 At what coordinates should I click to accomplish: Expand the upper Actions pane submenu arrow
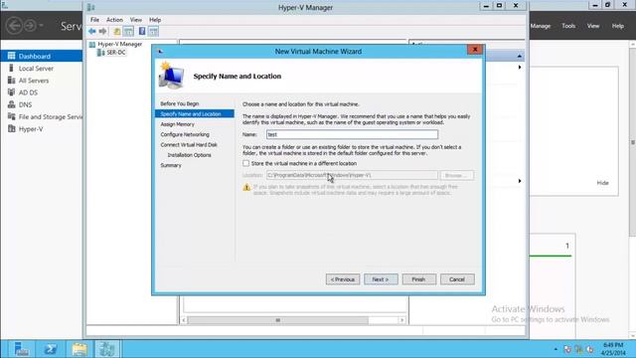[x=520, y=67]
